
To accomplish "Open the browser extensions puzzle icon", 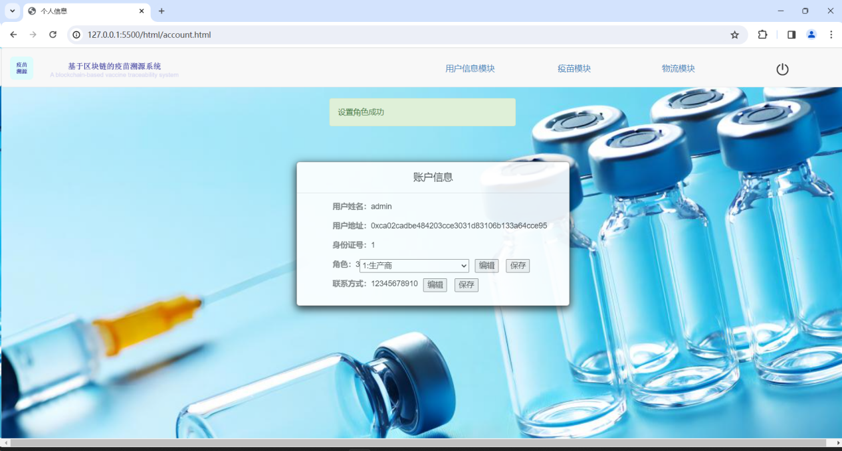I will tap(762, 35).
